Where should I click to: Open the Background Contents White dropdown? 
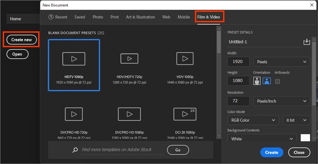(x=262, y=138)
